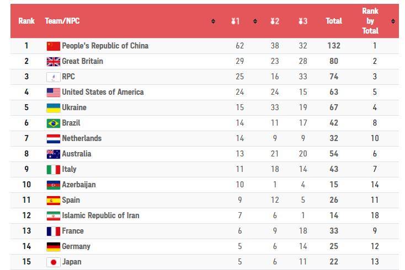Open the Islamic Republic of Iran link
Screen dimensions: 405x270
[x=100, y=215]
